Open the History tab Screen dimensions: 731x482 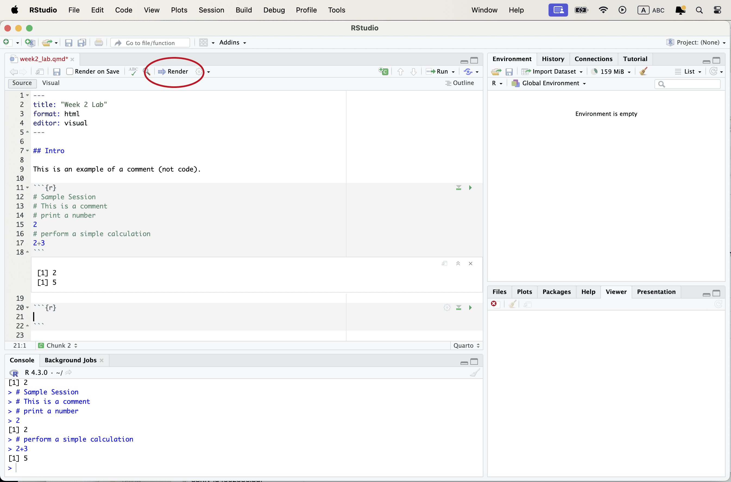tap(553, 59)
